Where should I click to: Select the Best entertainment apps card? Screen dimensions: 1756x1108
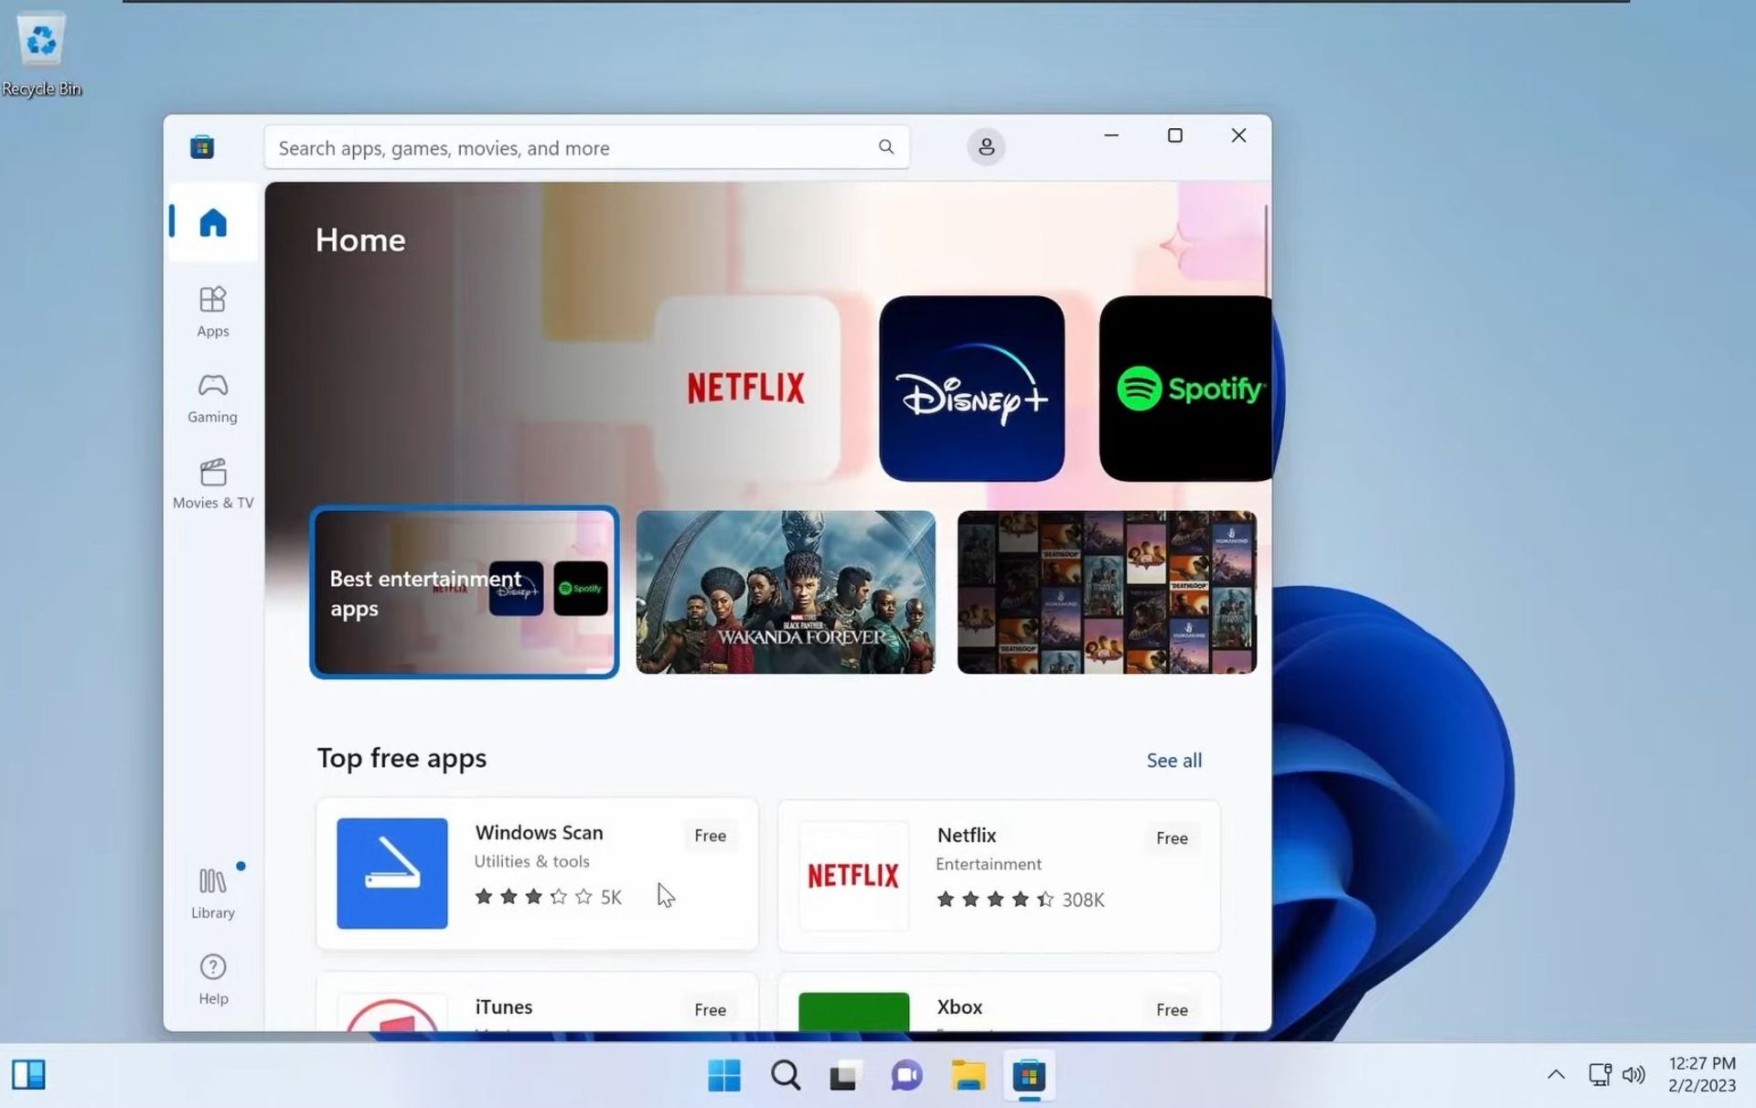point(465,592)
